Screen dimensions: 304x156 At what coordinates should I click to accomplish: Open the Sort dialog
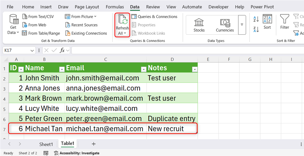click(x=267, y=22)
